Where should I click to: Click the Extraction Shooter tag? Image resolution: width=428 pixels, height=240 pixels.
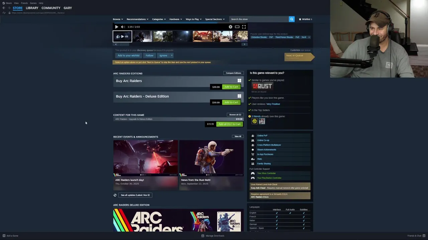[259, 37]
